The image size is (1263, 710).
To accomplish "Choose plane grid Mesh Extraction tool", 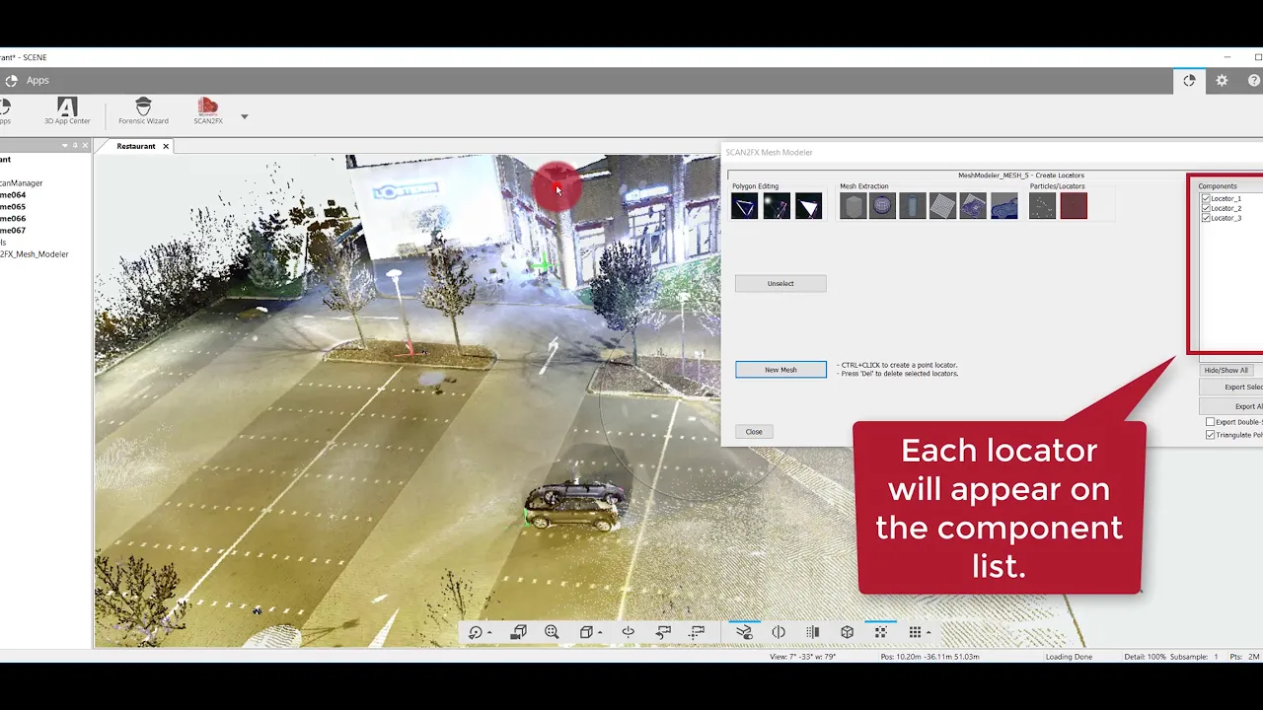I will point(943,206).
